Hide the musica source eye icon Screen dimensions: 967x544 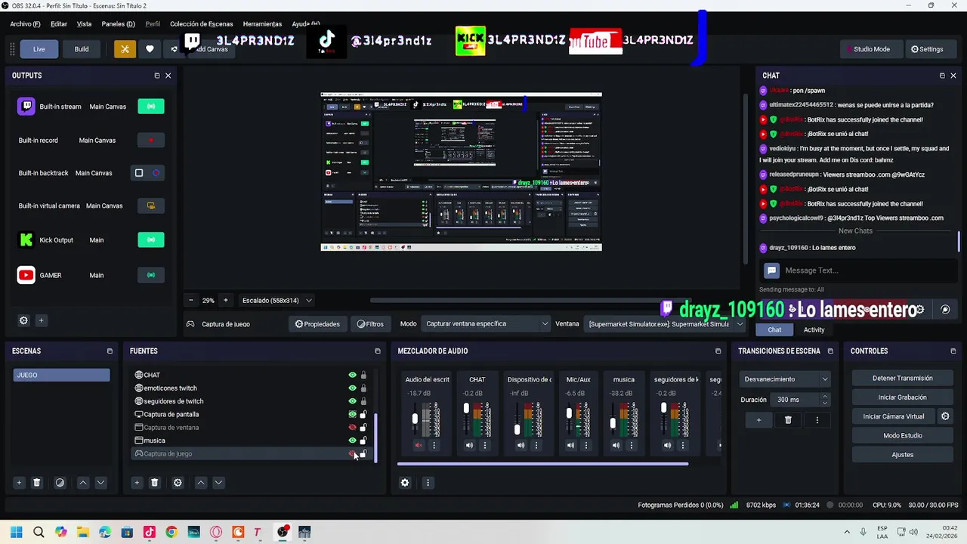(352, 440)
